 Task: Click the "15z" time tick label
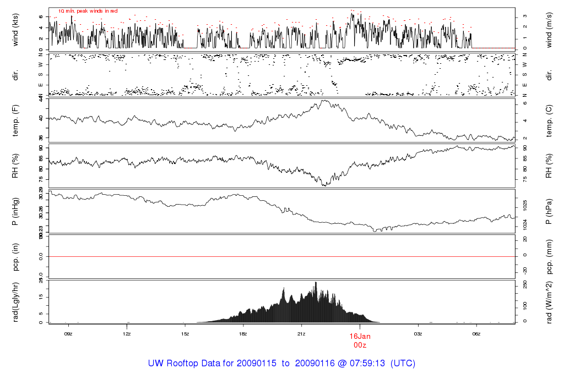click(185, 334)
